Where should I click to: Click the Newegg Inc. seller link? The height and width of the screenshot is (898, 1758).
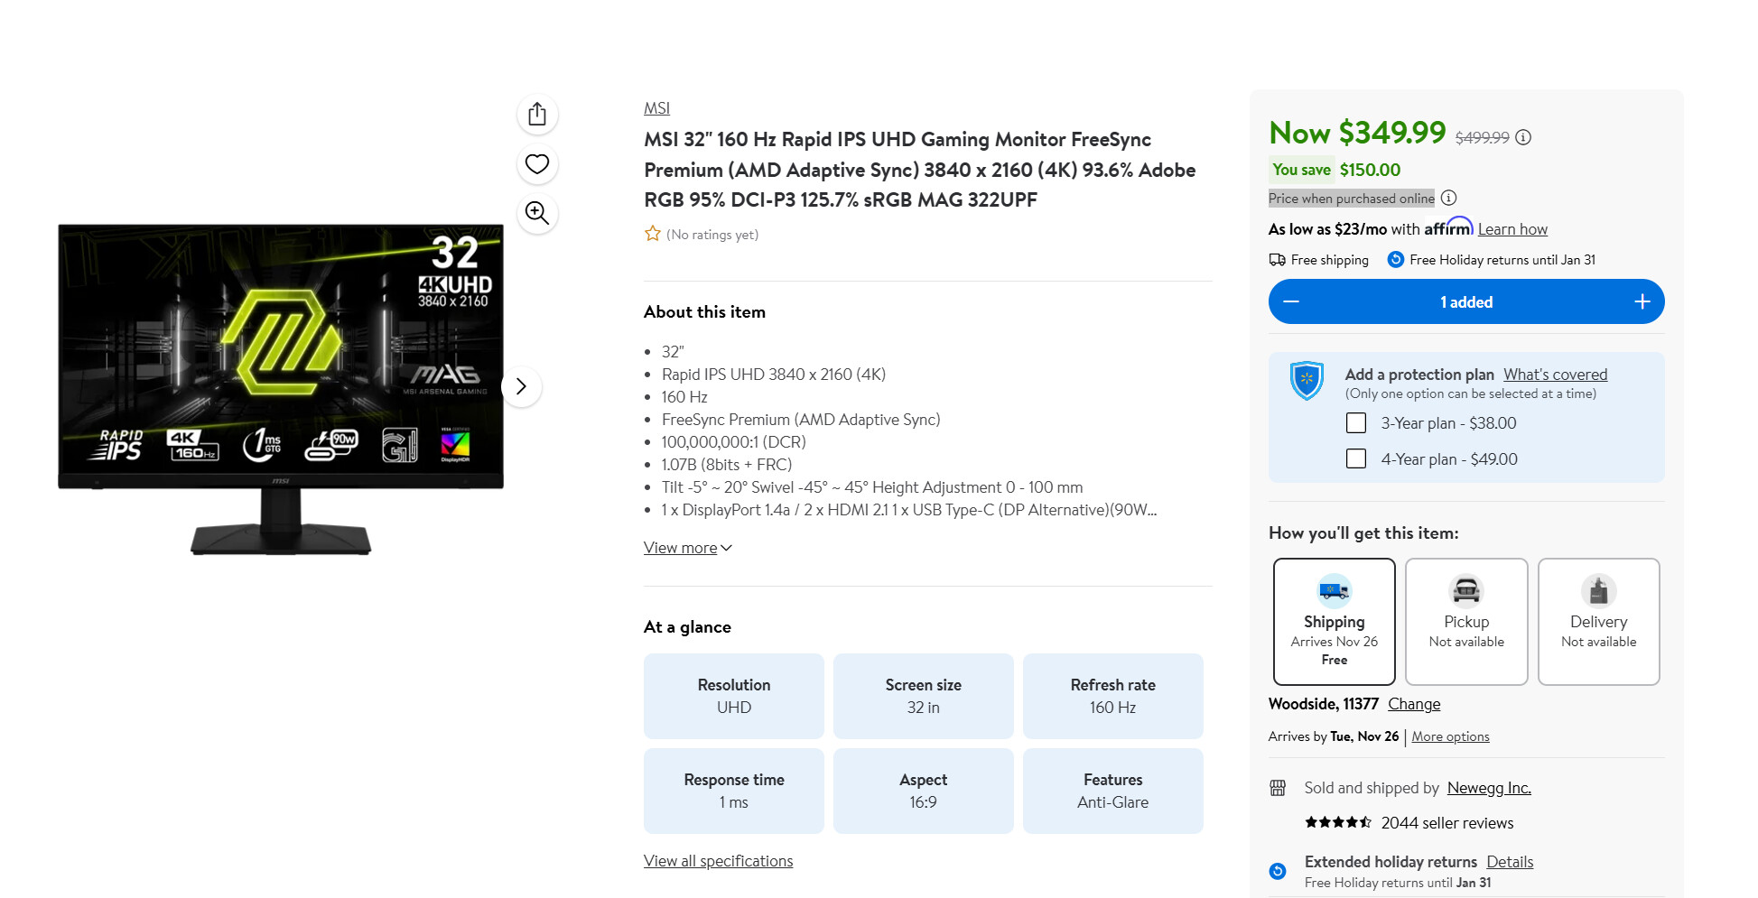point(1489,788)
